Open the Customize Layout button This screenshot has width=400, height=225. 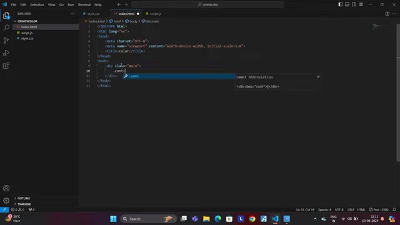[361, 4]
